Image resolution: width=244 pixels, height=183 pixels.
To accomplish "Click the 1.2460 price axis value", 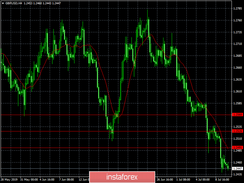I will [x=238, y=162].
